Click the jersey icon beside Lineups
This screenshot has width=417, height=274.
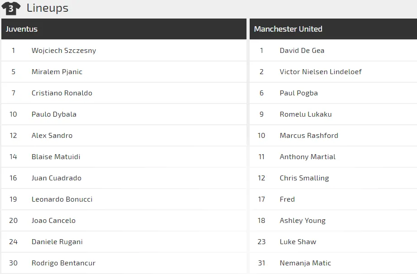[11, 8]
